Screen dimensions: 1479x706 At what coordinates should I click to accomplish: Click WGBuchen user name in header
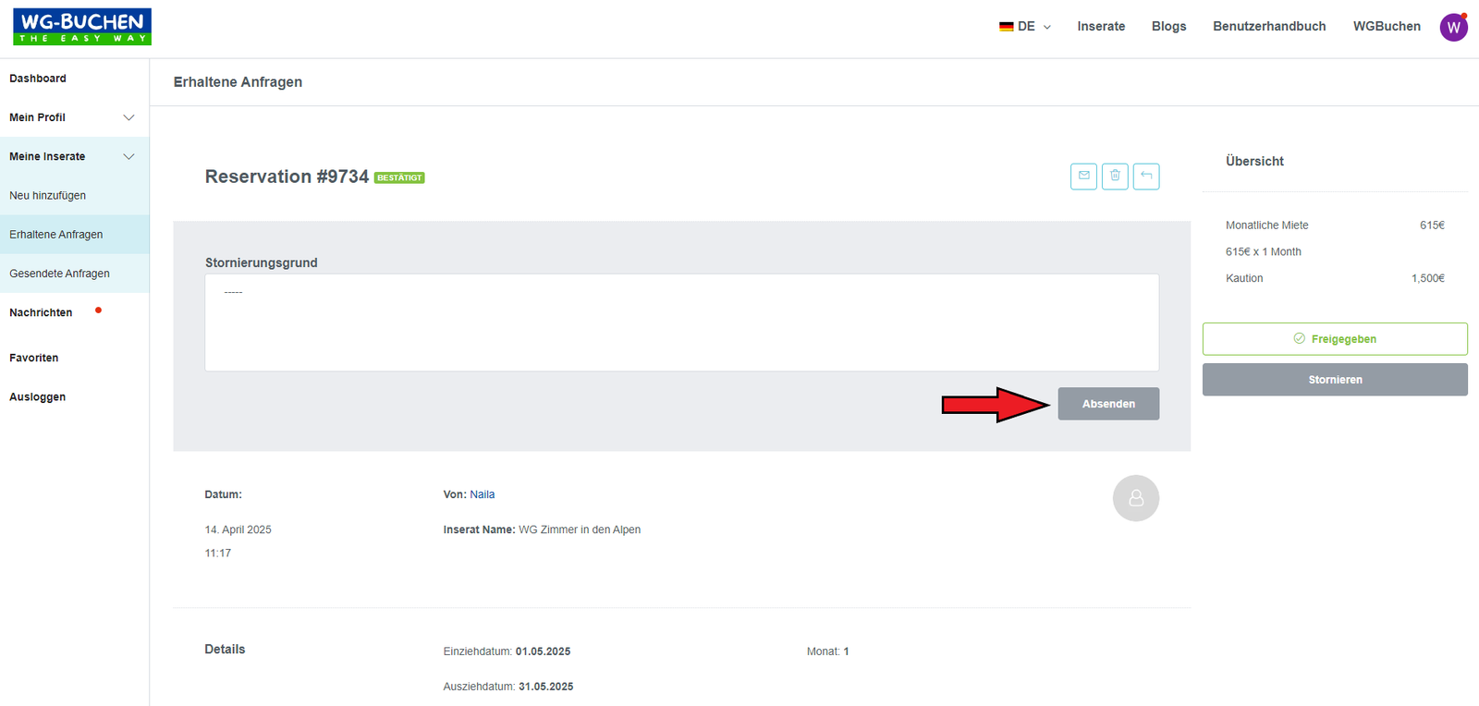(x=1387, y=27)
